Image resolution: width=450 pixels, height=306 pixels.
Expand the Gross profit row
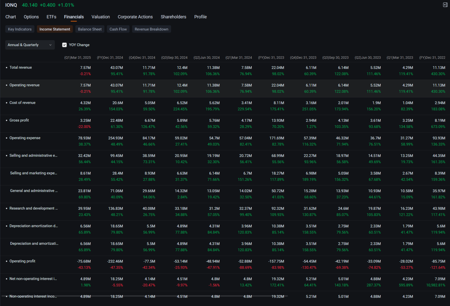point(19,120)
